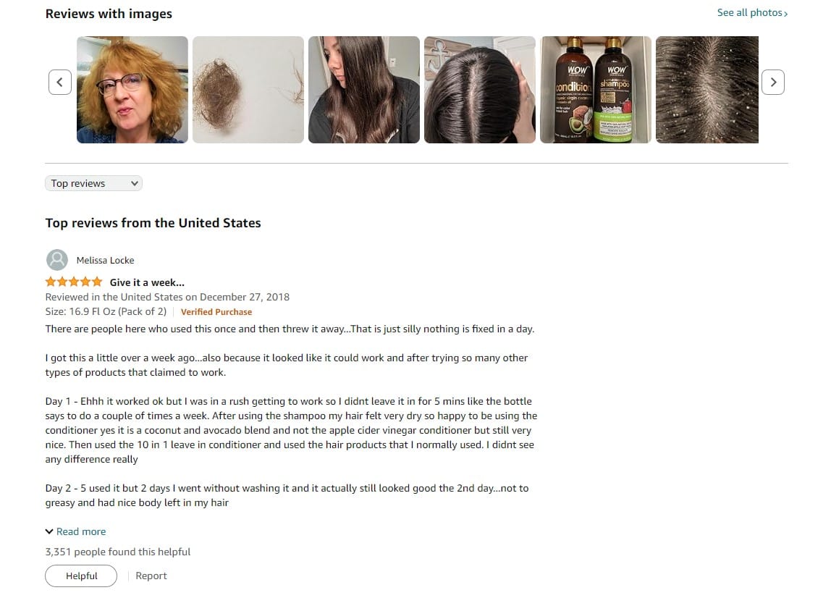
Task: Click the Verified Purchase label
Action: [216, 312]
